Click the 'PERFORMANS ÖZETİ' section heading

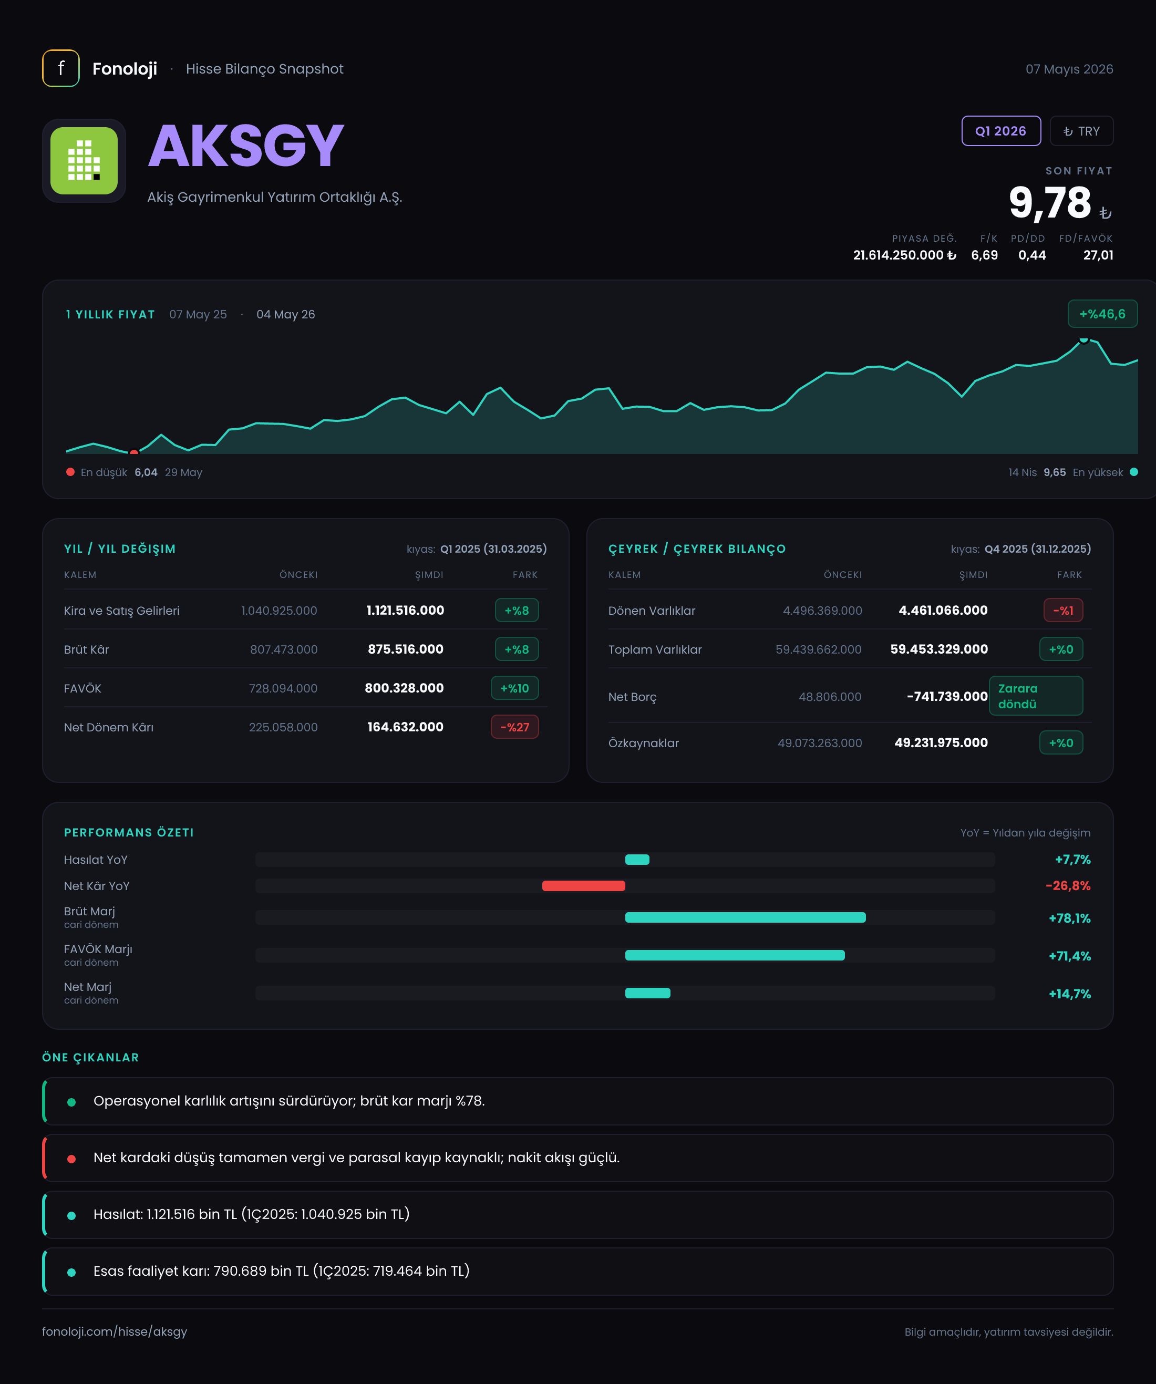[129, 832]
